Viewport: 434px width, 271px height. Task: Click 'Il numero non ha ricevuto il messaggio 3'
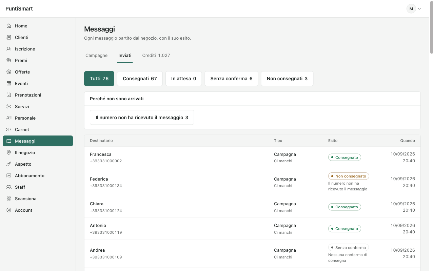[x=142, y=118]
